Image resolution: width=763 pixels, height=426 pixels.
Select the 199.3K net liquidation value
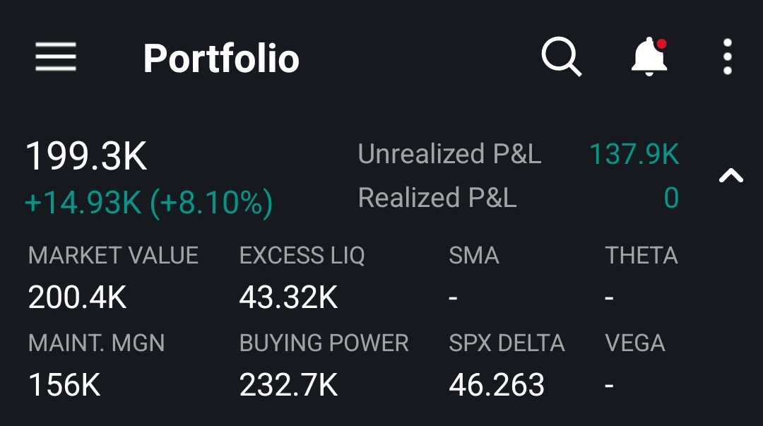(x=86, y=155)
